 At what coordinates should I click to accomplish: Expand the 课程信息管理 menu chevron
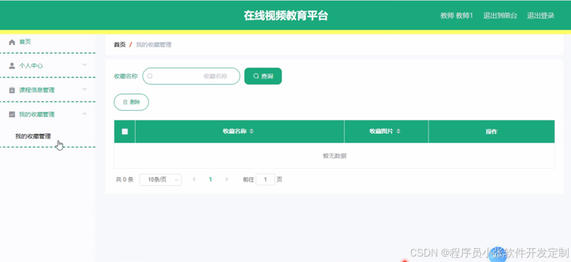tap(85, 89)
